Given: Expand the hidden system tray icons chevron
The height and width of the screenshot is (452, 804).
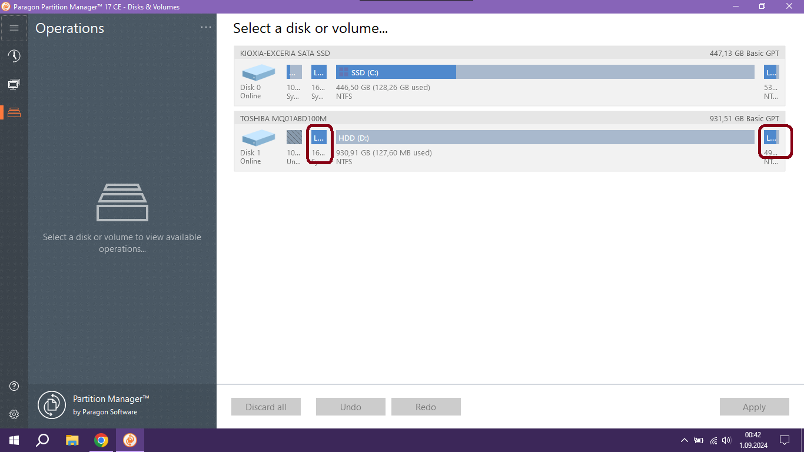Looking at the screenshot, I should [x=684, y=440].
